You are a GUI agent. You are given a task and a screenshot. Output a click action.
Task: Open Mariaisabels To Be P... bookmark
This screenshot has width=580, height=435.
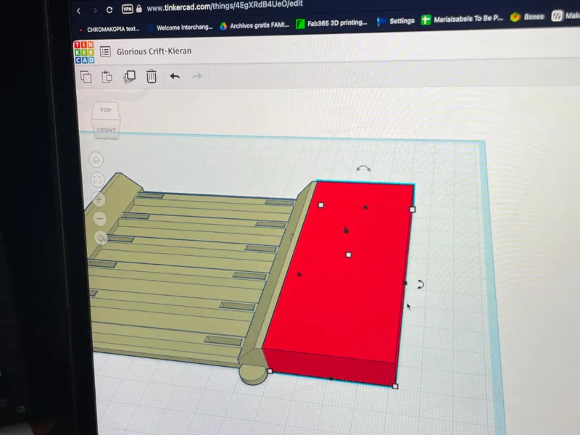point(462,19)
